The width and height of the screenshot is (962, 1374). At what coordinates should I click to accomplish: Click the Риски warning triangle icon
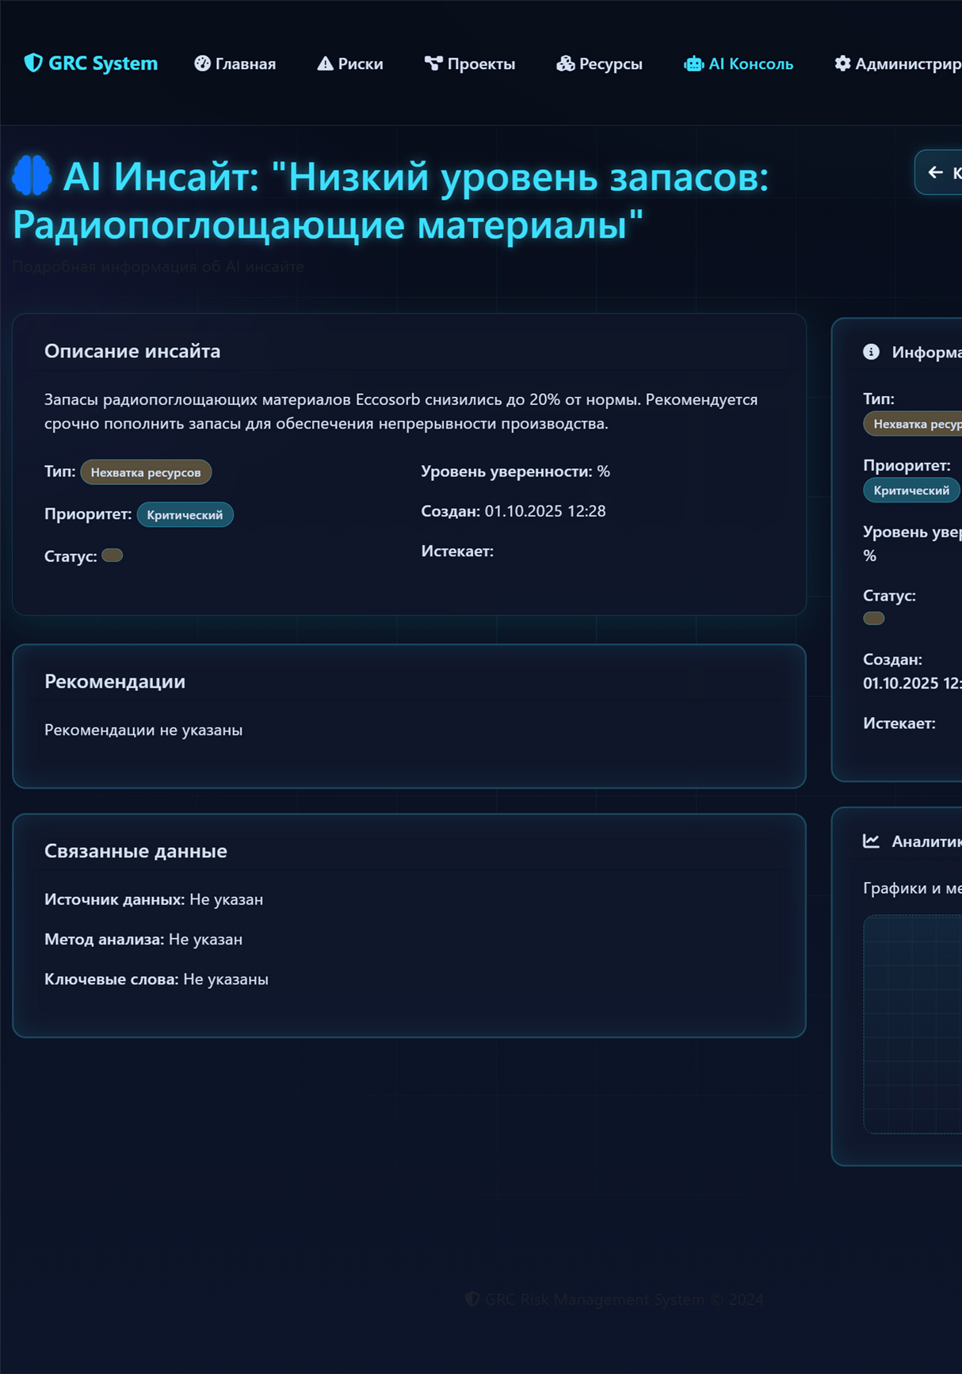click(x=325, y=63)
